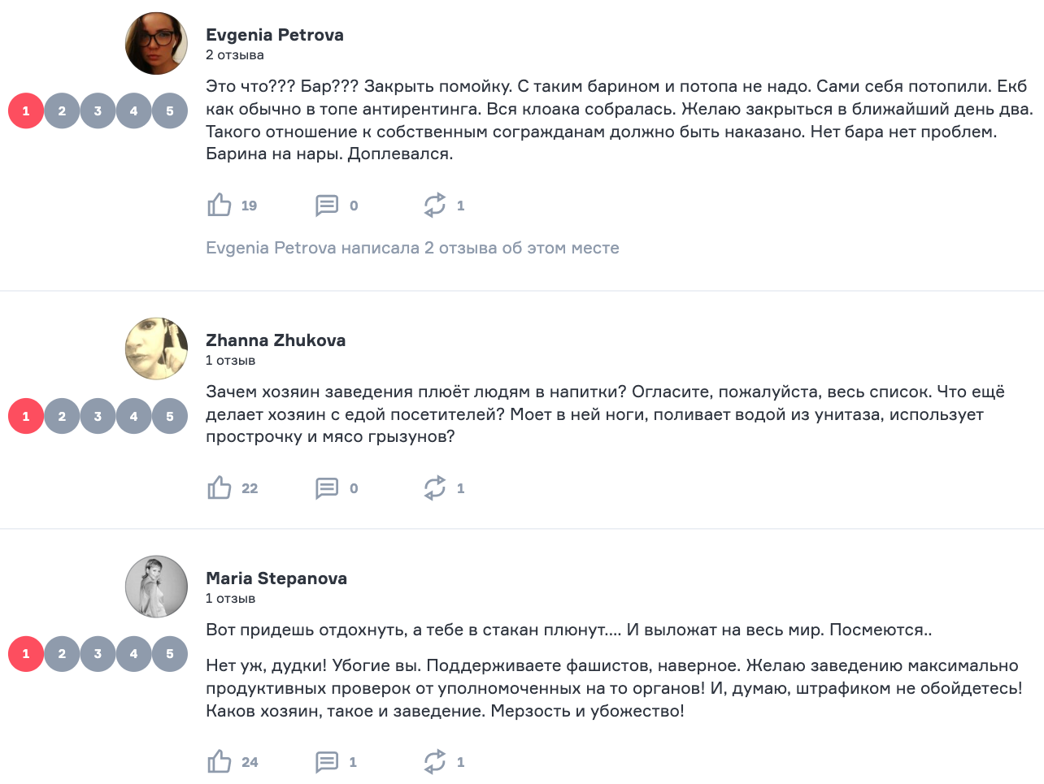Click Maria Stepanova's avatar photo
This screenshot has height=784, width=1044.
156,587
